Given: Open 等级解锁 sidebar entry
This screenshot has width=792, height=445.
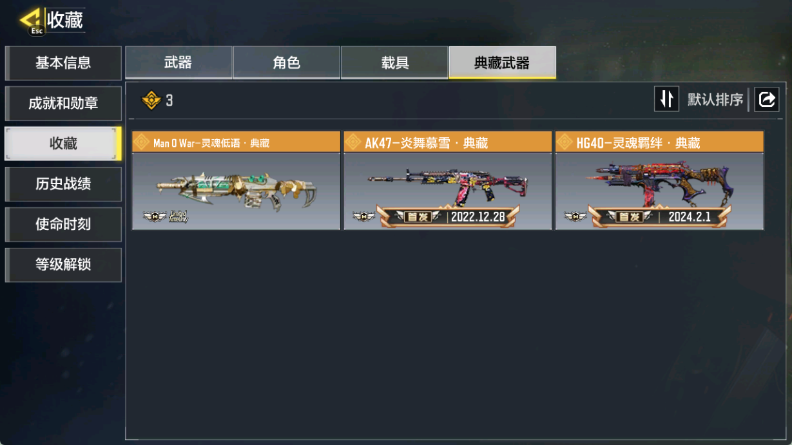Looking at the screenshot, I should coord(63,265).
